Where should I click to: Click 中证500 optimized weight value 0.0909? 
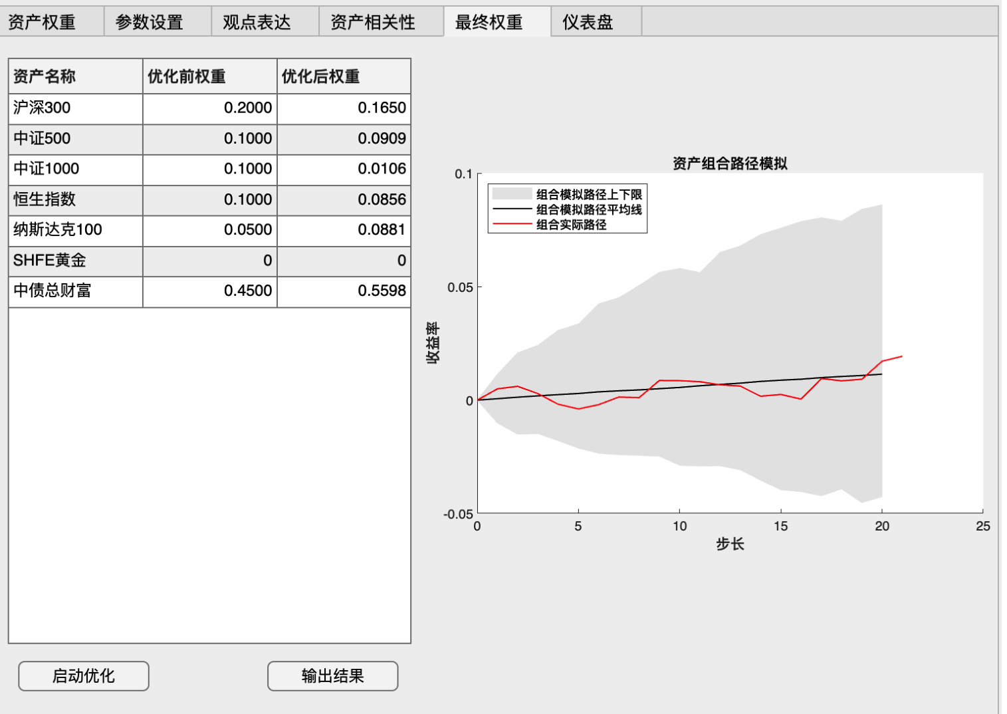pyautogui.click(x=344, y=138)
